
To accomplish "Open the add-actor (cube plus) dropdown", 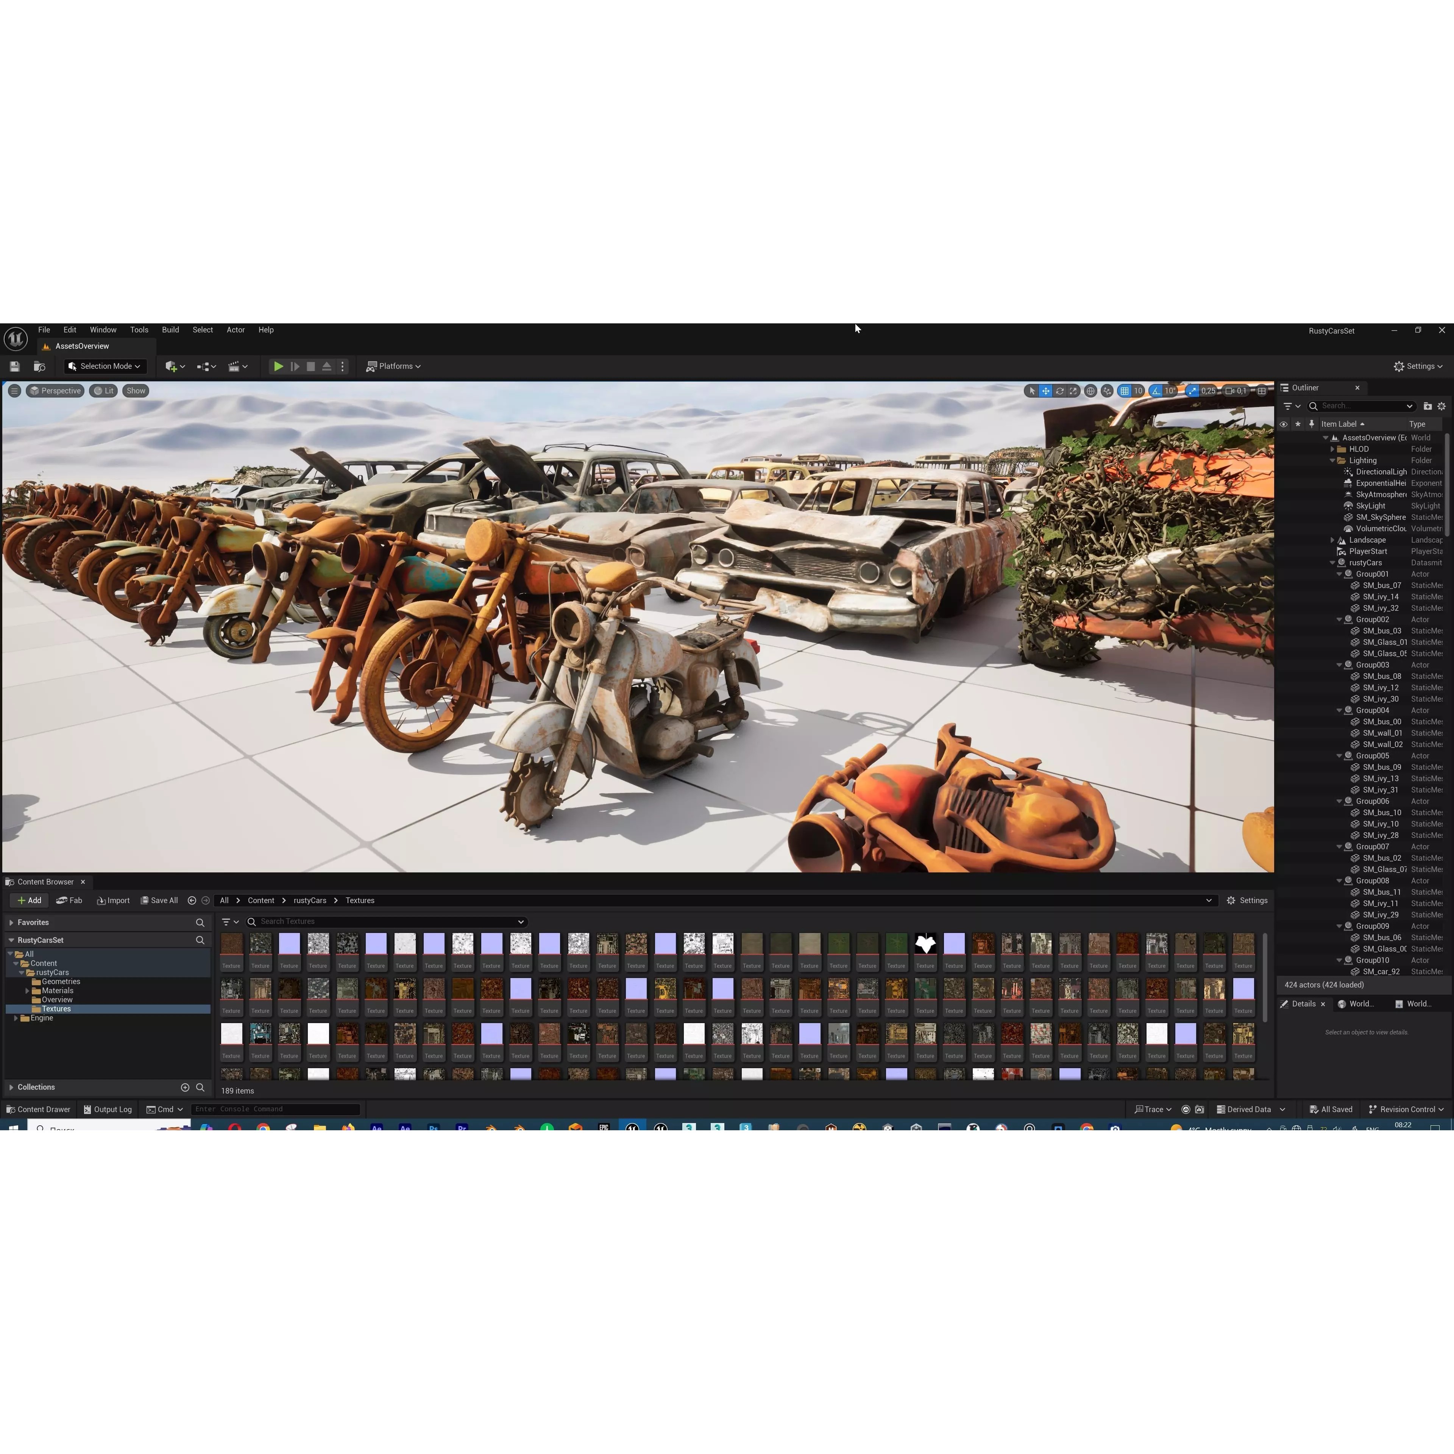I will 175,367.
